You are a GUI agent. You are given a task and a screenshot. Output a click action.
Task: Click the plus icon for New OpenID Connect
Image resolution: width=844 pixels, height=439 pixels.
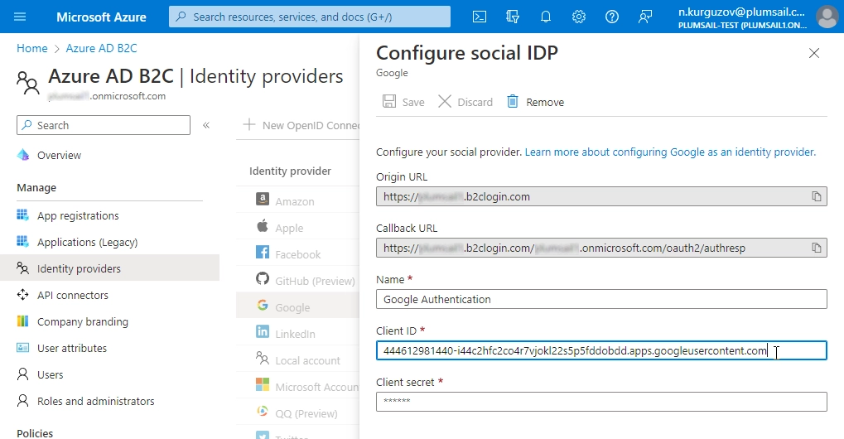pos(249,125)
